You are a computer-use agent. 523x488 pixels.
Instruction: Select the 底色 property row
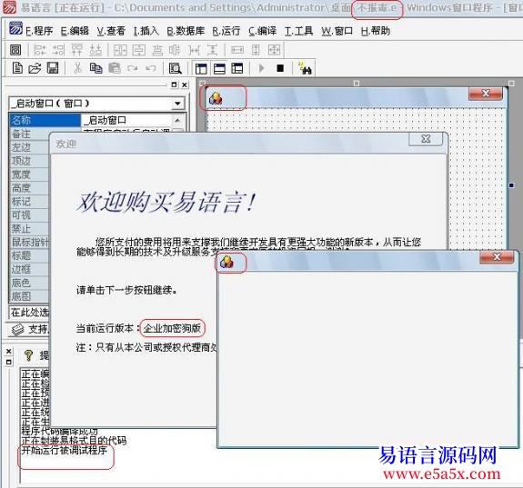point(30,283)
